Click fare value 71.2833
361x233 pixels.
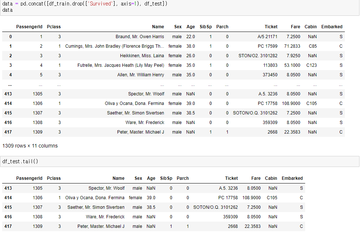(292, 46)
